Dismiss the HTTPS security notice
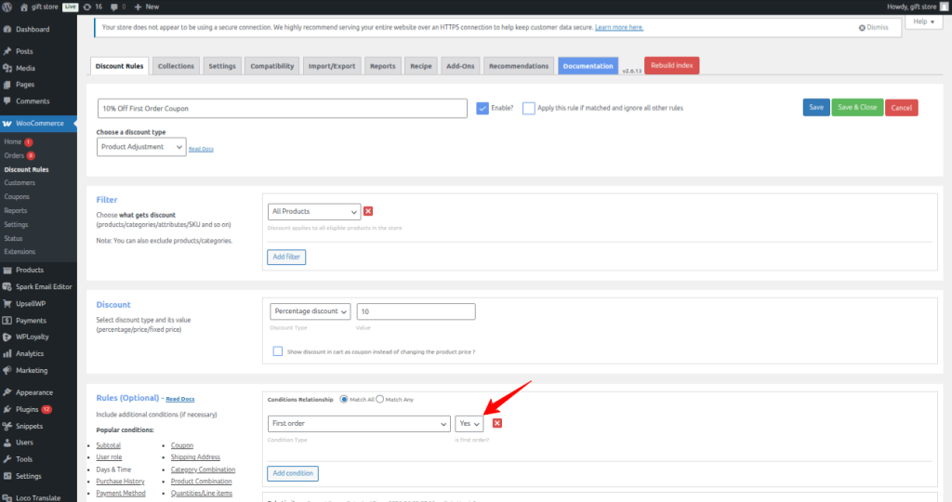Viewport: 952px width, 502px height. (x=873, y=27)
